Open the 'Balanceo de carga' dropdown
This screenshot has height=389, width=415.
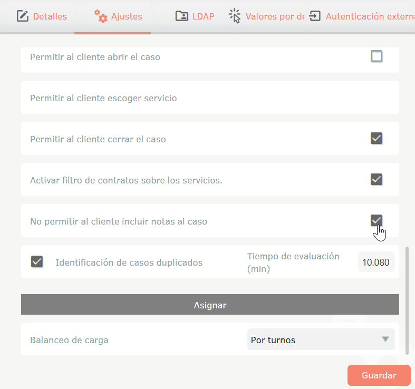click(x=321, y=340)
